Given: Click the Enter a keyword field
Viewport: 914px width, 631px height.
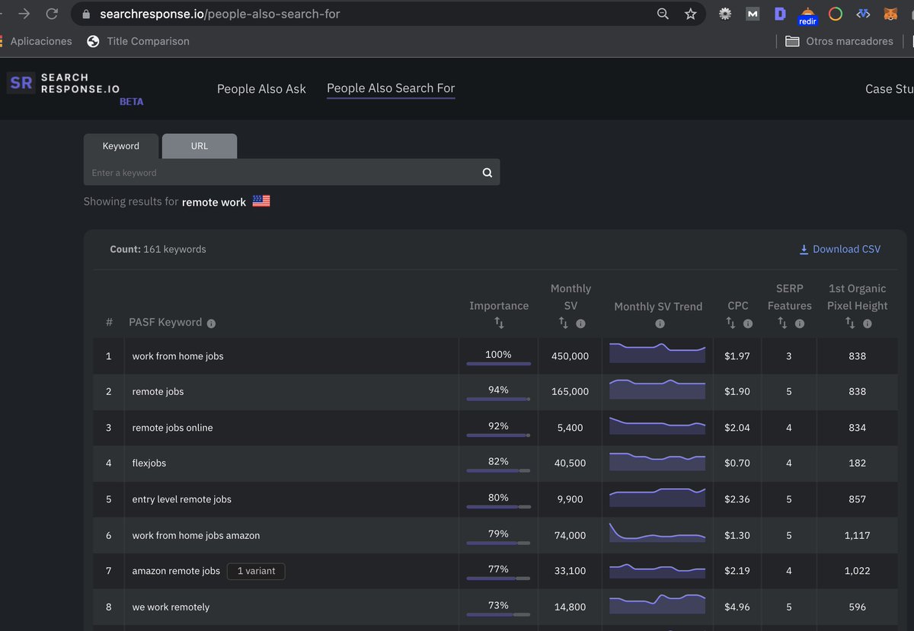Looking at the screenshot, I should (282, 173).
